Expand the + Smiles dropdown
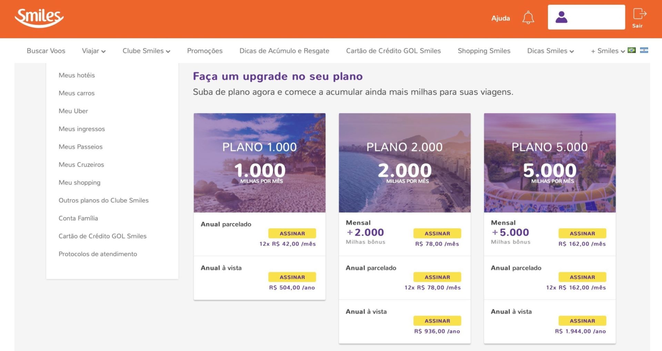The image size is (662, 351). coord(608,51)
